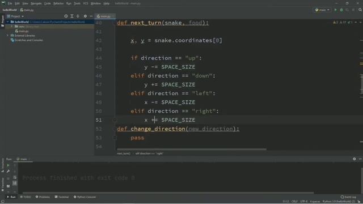Click the Python interpreter in status bar
Image resolution: width=363 pixels, height=204 pixels.
339,202
